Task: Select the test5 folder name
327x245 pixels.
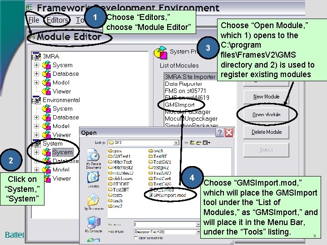Action: tap(118, 195)
